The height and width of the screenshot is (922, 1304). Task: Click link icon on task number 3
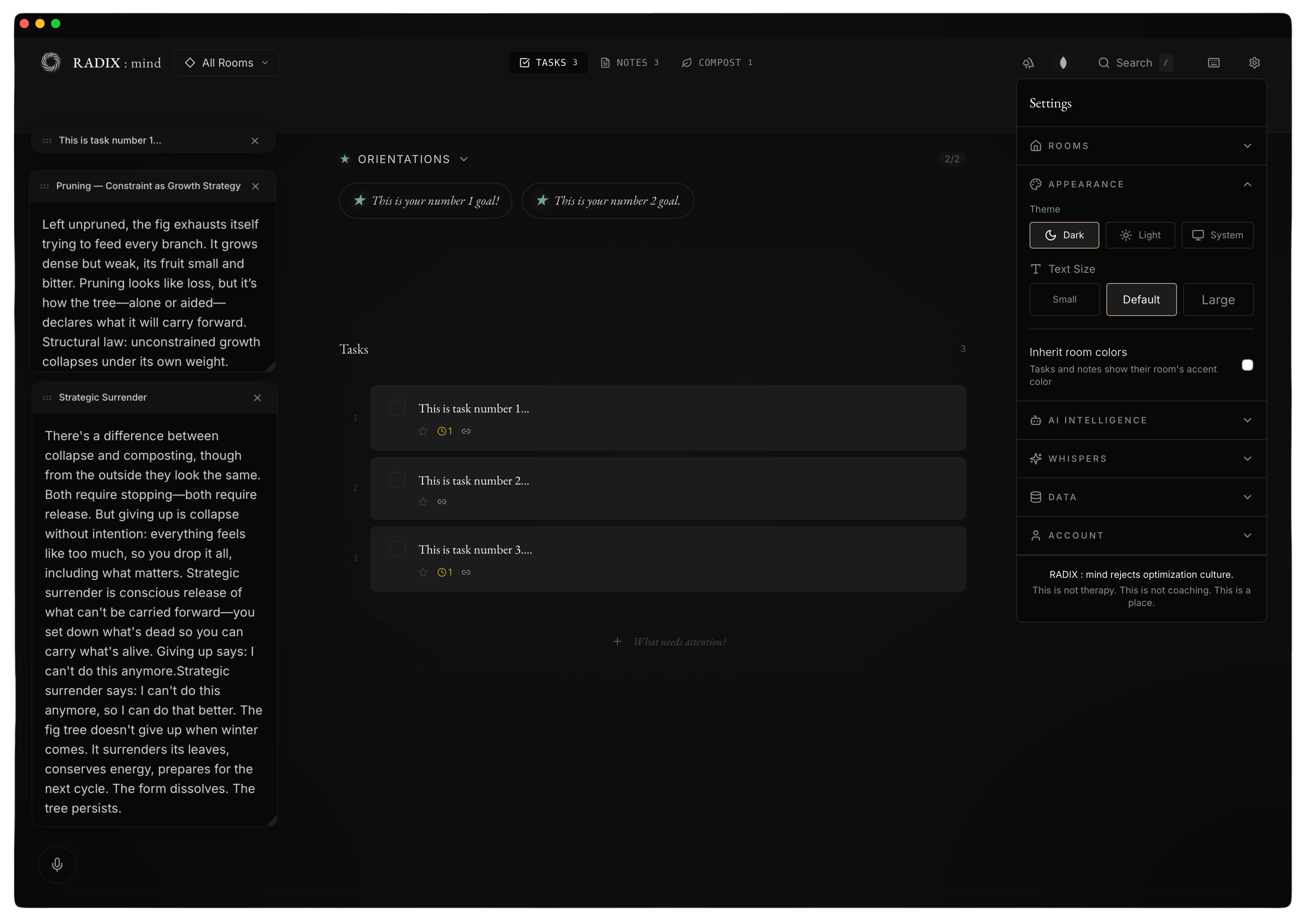[466, 572]
